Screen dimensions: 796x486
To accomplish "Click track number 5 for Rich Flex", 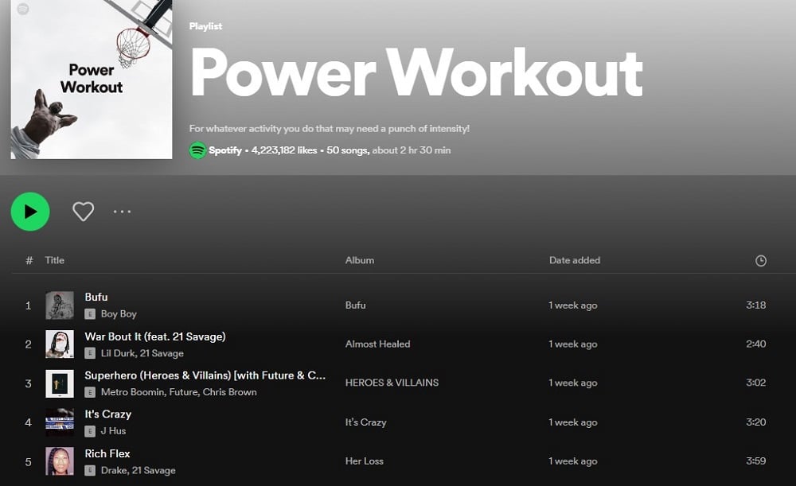I will point(29,462).
